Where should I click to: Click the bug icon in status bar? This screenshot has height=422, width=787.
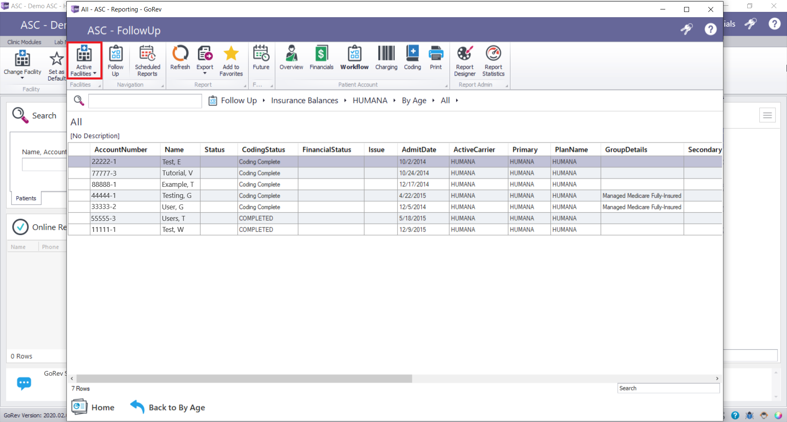tap(750, 415)
